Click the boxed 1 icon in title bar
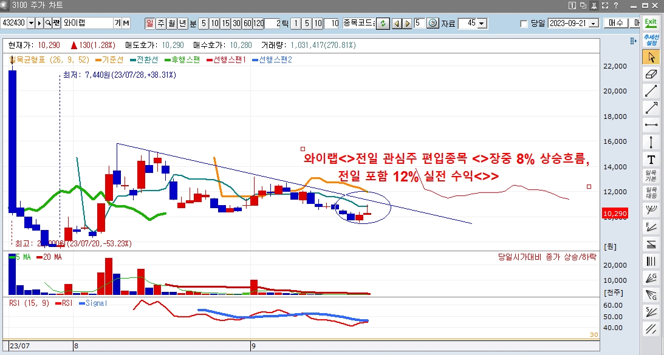Screen dimensions: 664x355 tap(572, 5)
